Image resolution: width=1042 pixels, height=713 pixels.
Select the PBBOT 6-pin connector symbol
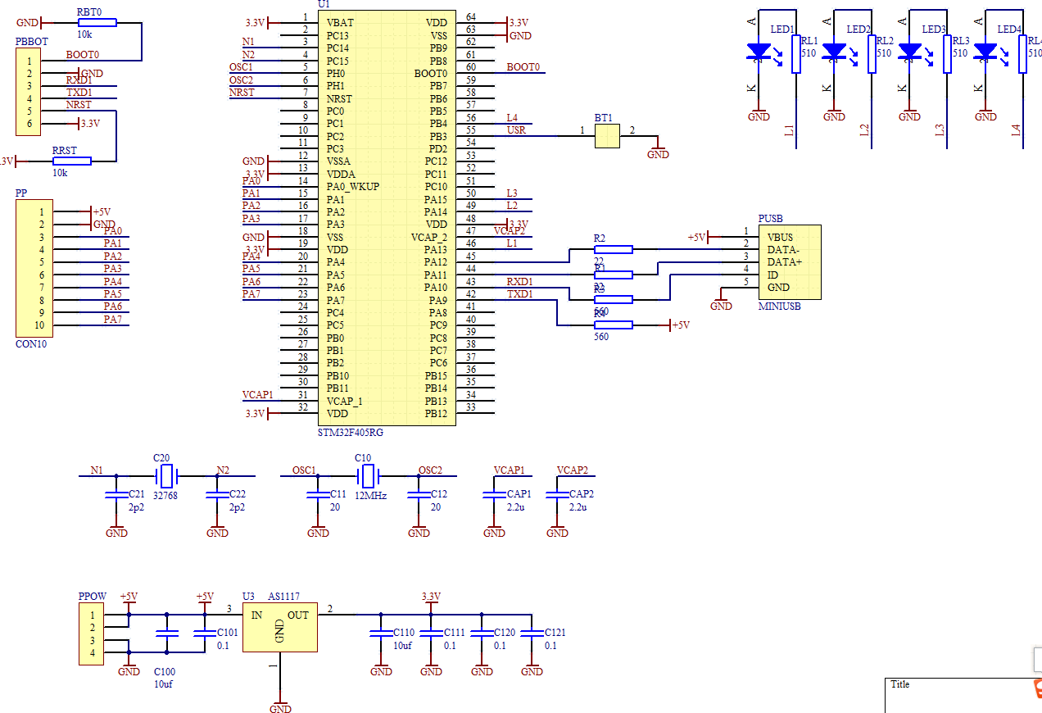[27, 90]
